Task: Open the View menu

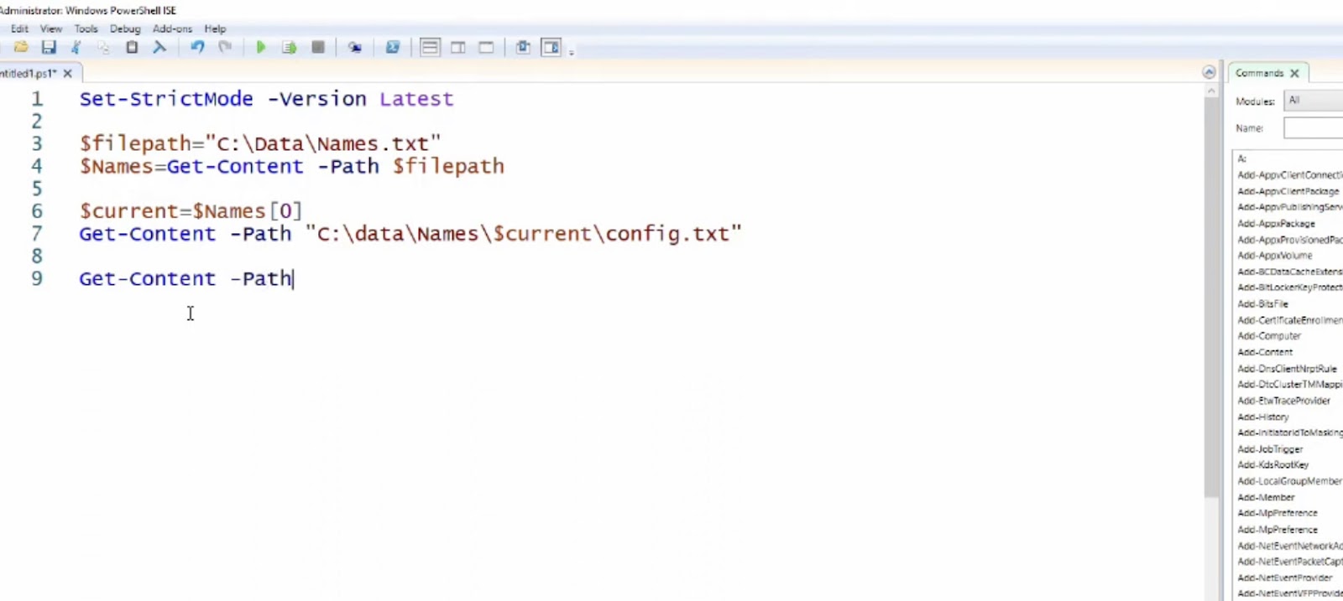Action: click(x=51, y=28)
